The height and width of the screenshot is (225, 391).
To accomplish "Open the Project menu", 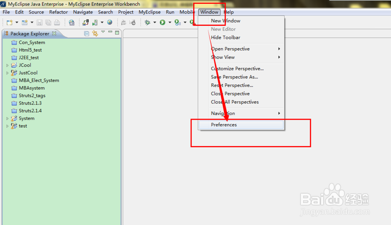I will pos(126,12).
